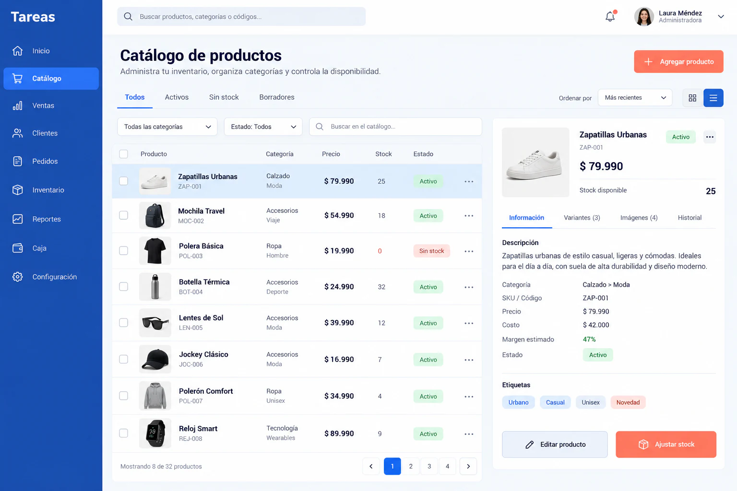Open Variantes (3) tab

[582, 218]
